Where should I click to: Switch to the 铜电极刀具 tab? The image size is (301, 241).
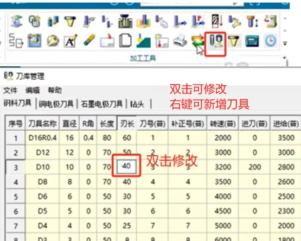pyautogui.click(x=56, y=104)
